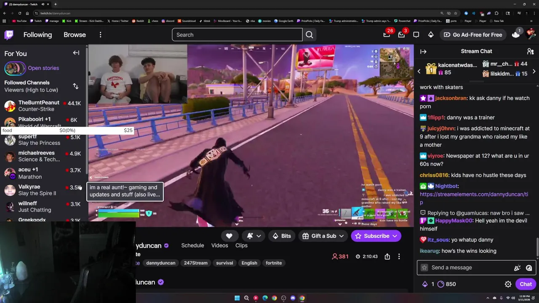Open the emote picker in chat box
The height and width of the screenshot is (303, 539).
point(529,268)
